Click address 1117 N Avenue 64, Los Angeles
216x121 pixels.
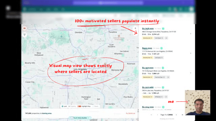pos(157,51)
